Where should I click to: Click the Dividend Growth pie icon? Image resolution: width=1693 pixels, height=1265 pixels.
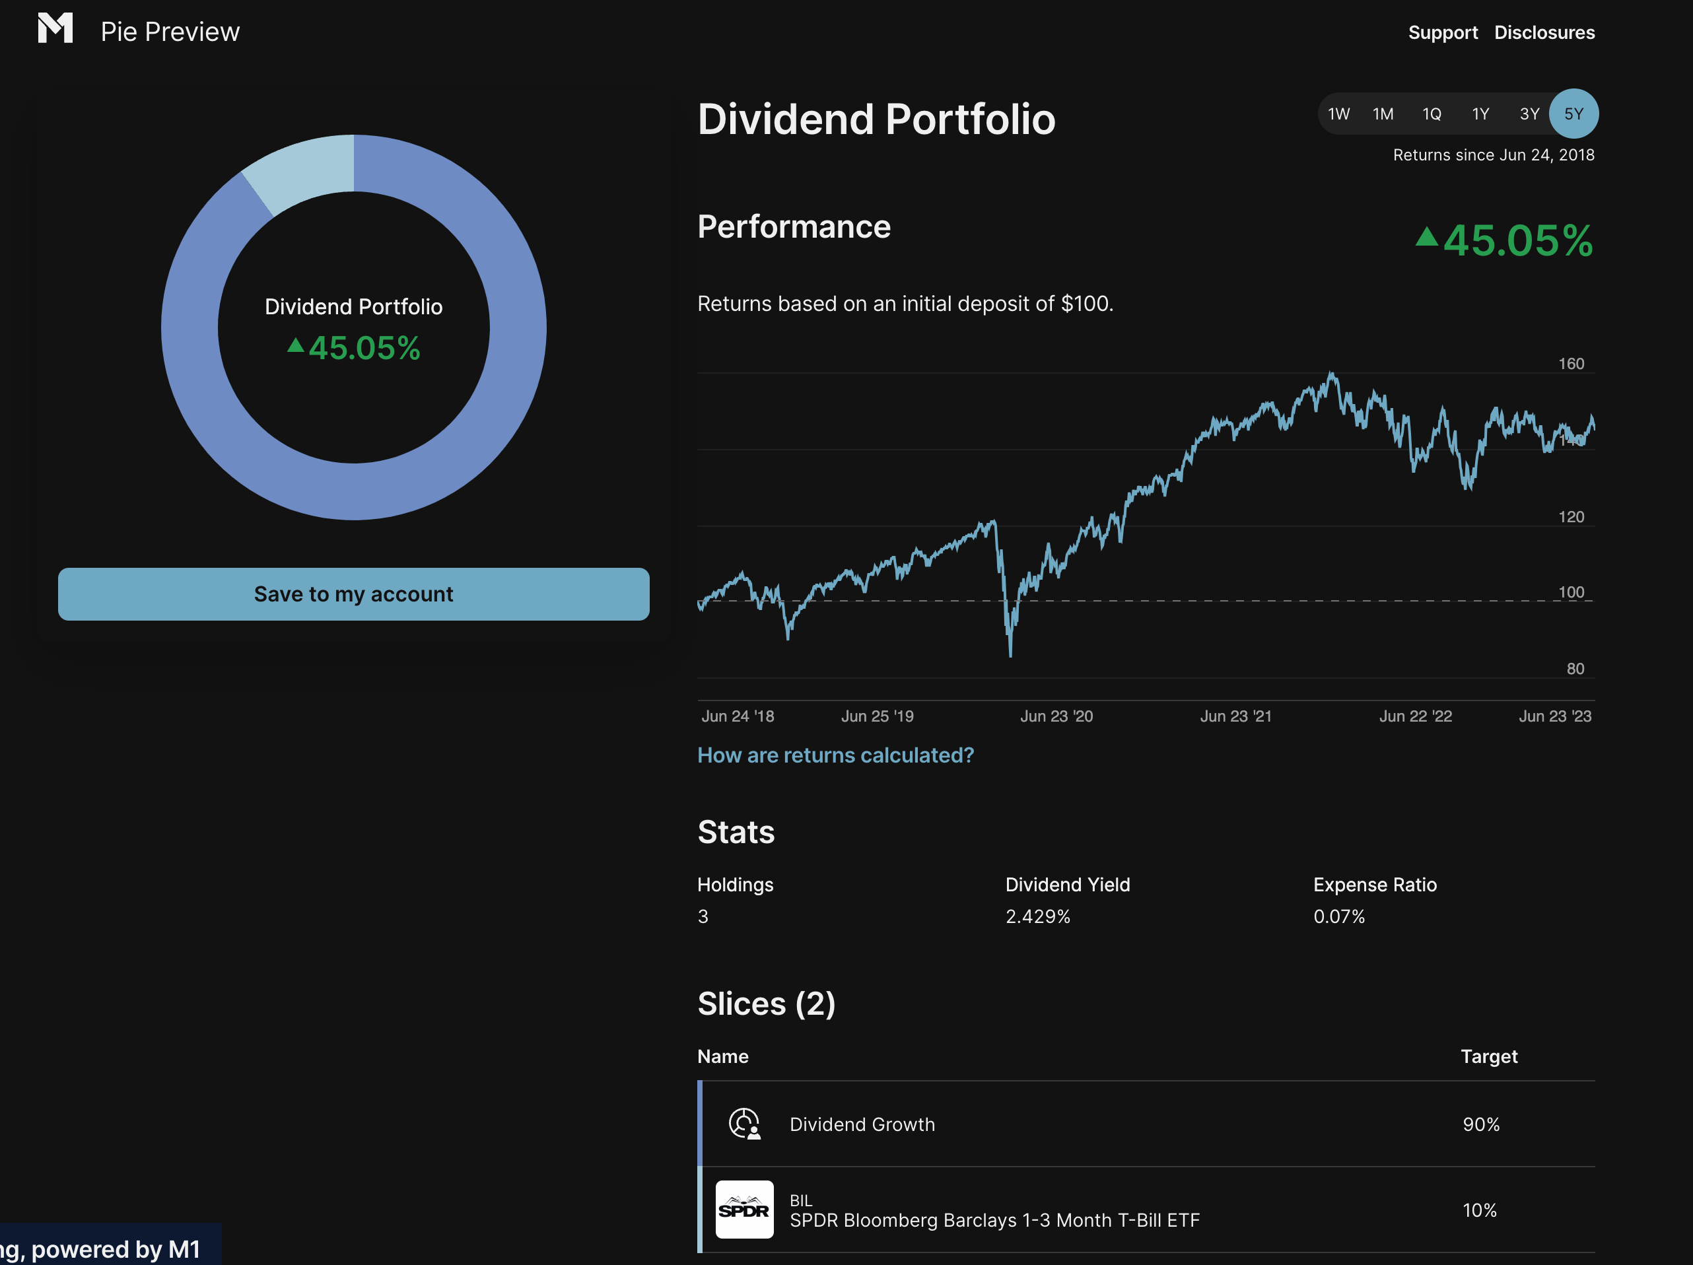coord(744,1124)
